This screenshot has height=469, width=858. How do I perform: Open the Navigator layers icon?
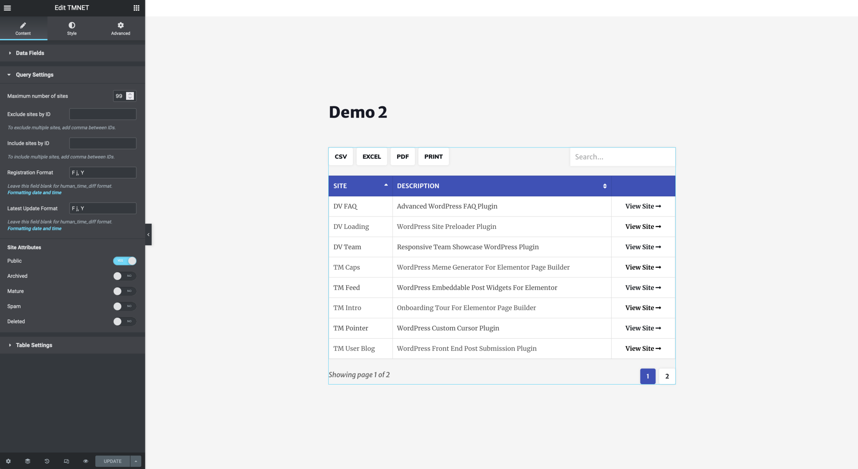[27, 461]
